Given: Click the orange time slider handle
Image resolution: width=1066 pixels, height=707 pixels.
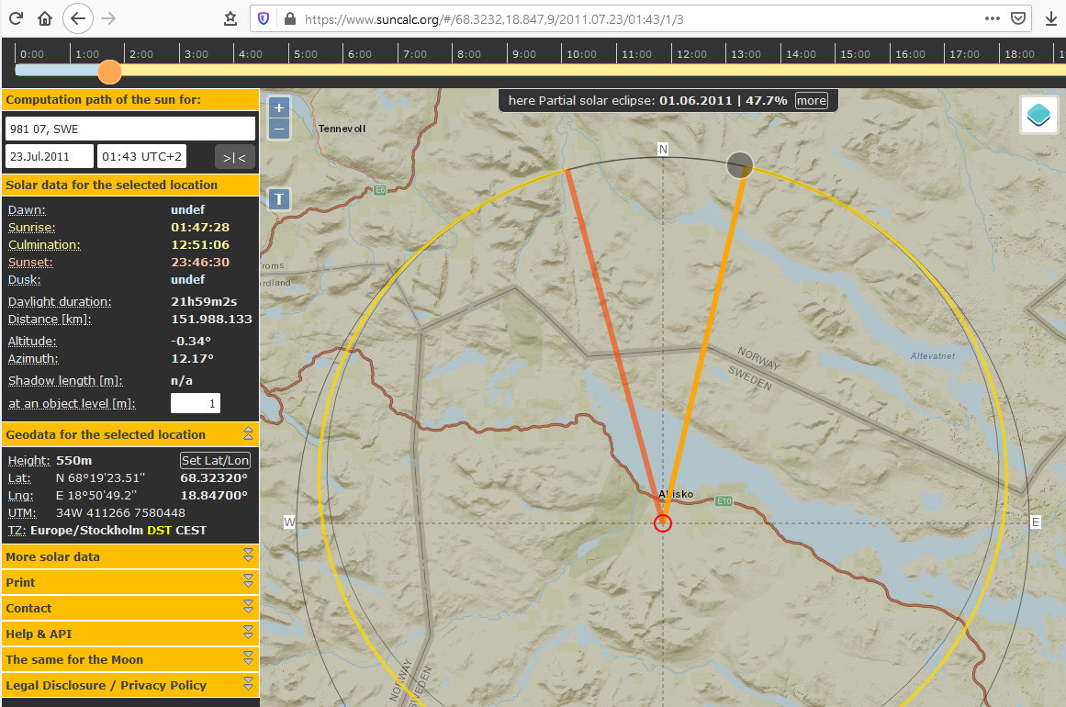Looking at the screenshot, I should (108, 72).
